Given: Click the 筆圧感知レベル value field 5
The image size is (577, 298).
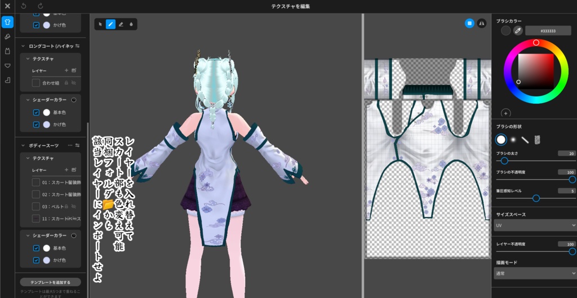Looking at the screenshot, I should click(x=567, y=191).
